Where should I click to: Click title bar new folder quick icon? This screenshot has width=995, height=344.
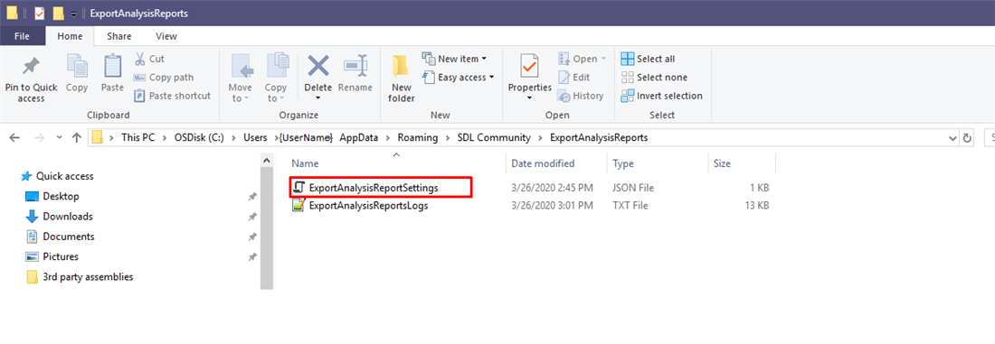(59, 14)
